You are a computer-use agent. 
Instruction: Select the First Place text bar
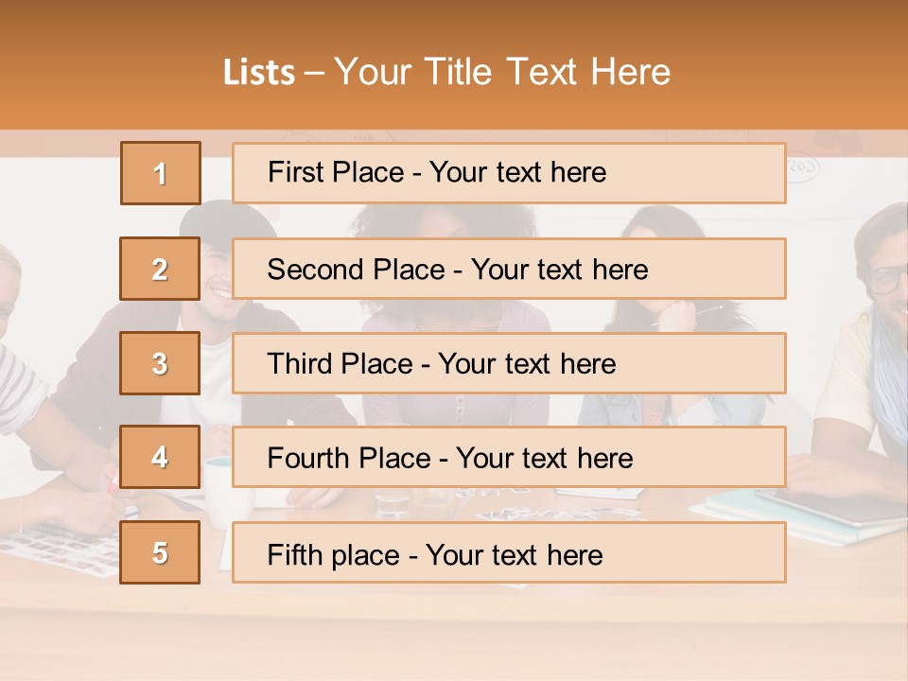[509, 173]
